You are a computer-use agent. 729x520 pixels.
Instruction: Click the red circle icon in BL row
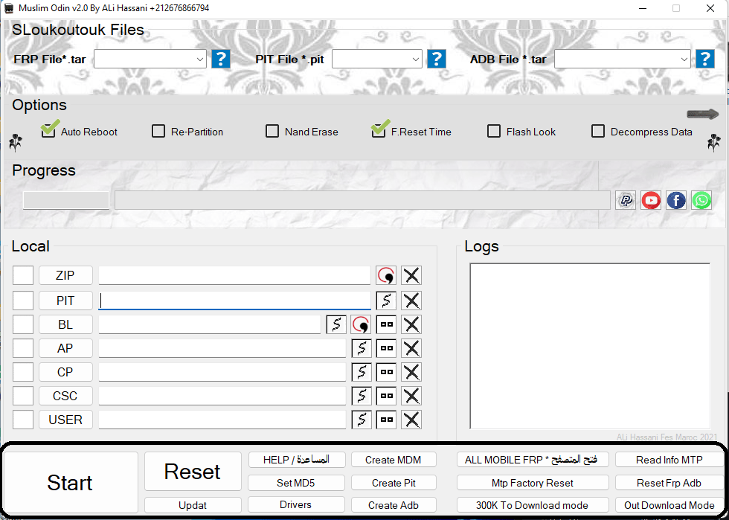point(361,324)
